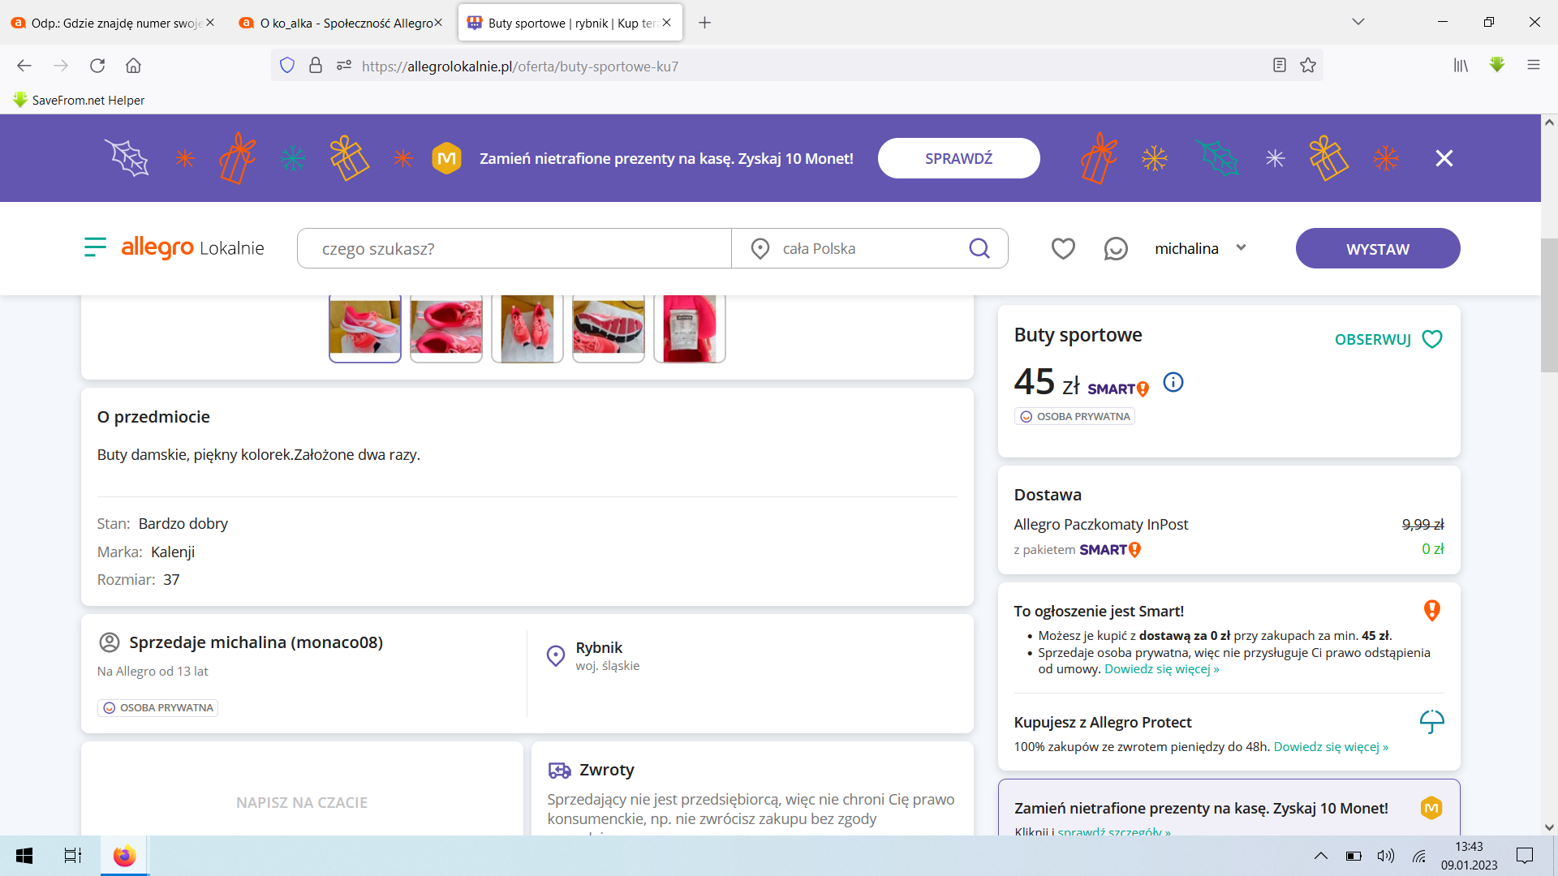1558x876 pixels.
Task: Open Task View on the taskbar
Action: point(73,856)
